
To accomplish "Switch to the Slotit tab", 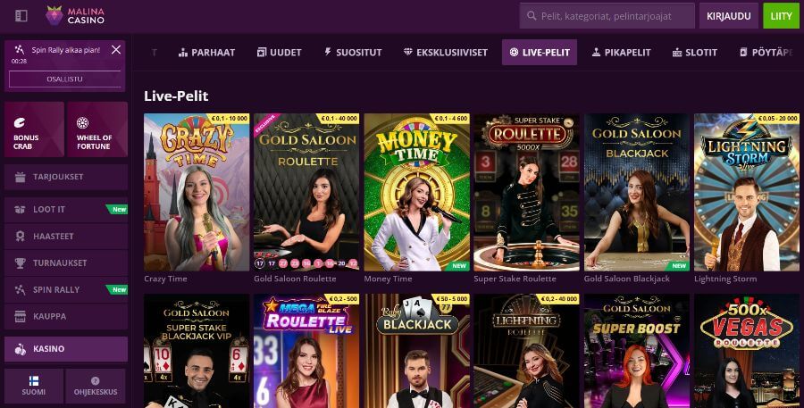I will click(695, 53).
